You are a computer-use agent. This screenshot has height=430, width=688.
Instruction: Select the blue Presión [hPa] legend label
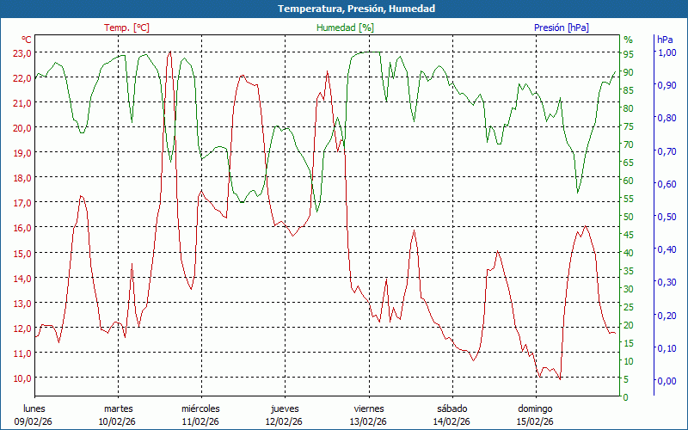[x=561, y=28]
